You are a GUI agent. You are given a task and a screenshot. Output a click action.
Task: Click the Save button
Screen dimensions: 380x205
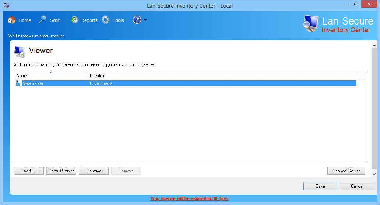click(320, 186)
